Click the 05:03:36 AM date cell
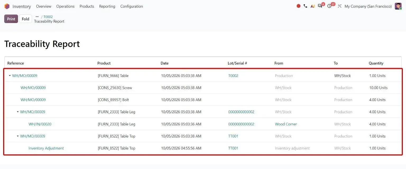Viewport: 406px width, 169px height. (181, 124)
